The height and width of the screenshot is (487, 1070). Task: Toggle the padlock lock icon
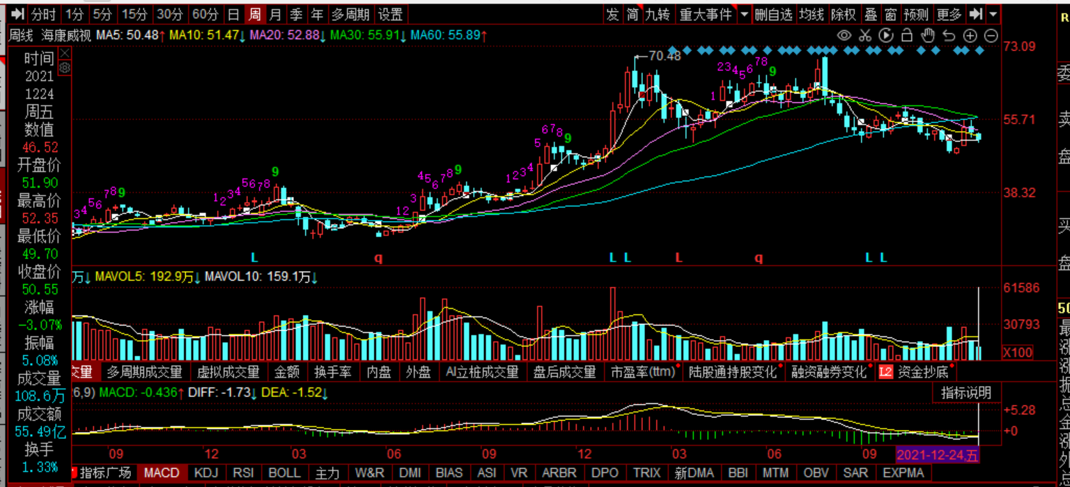(x=907, y=36)
